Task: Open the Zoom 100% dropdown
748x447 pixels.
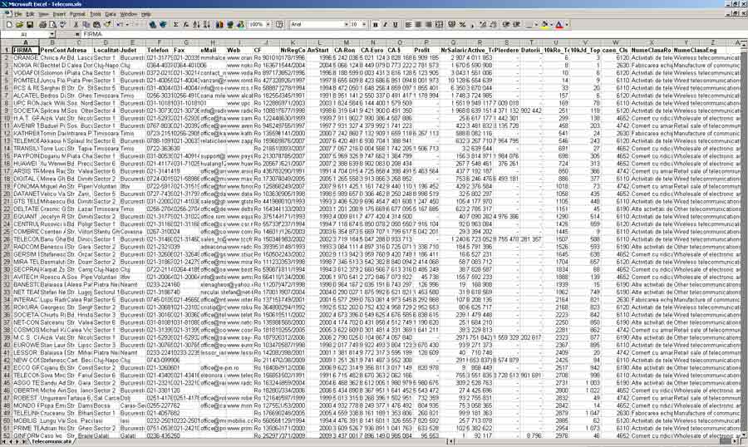Action: coord(268,25)
